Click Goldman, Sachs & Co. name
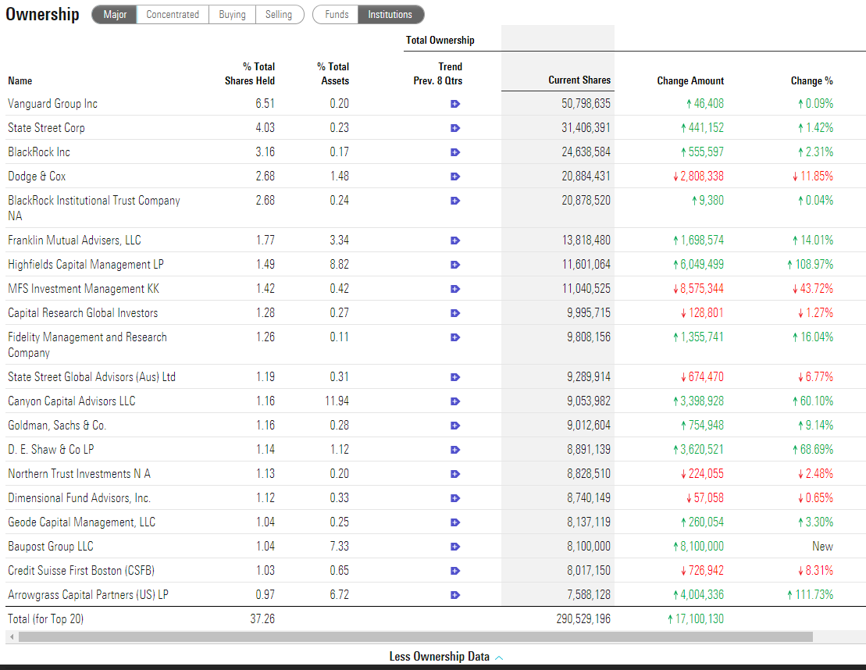Screen dimensions: 866x670 pos(57,426)
